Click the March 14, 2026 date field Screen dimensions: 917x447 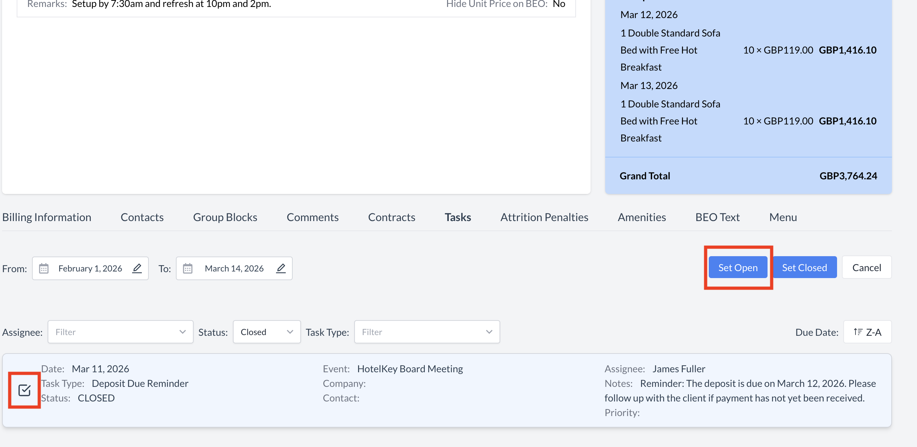click(x=234, y=268)
